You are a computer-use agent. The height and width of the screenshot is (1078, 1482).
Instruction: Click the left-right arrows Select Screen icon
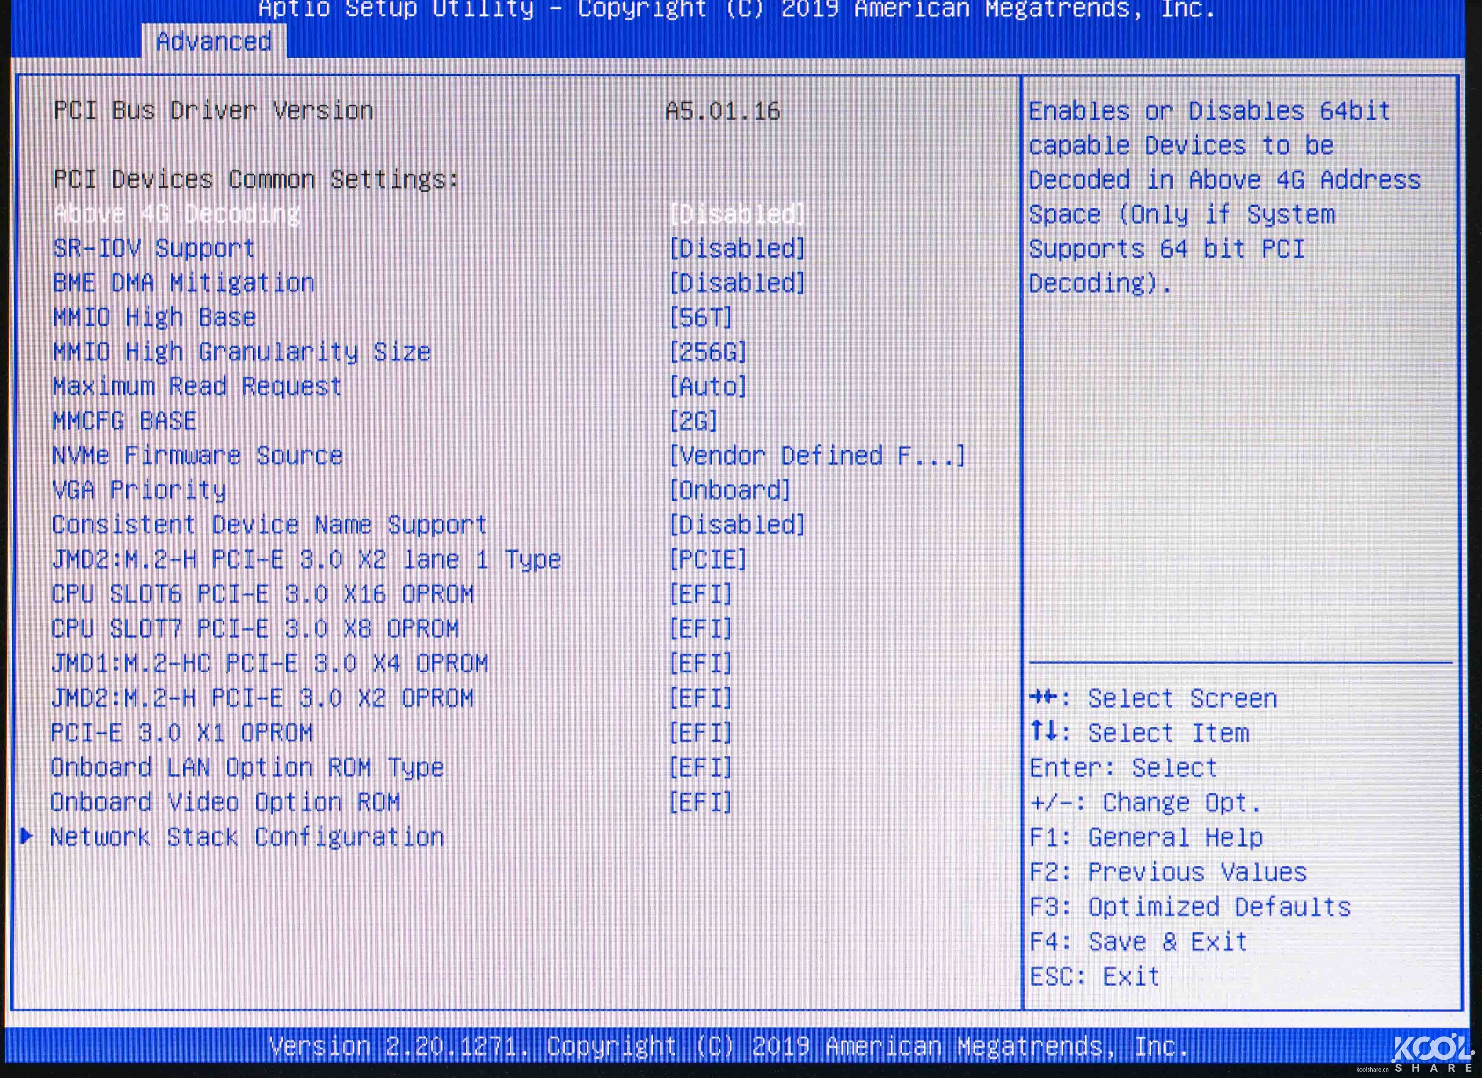(x=1044, y=698)
